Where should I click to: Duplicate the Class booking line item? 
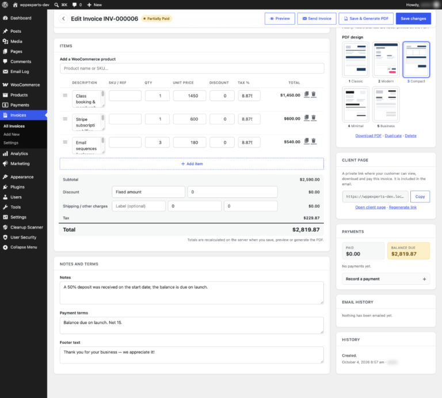[x=306, y=94]
